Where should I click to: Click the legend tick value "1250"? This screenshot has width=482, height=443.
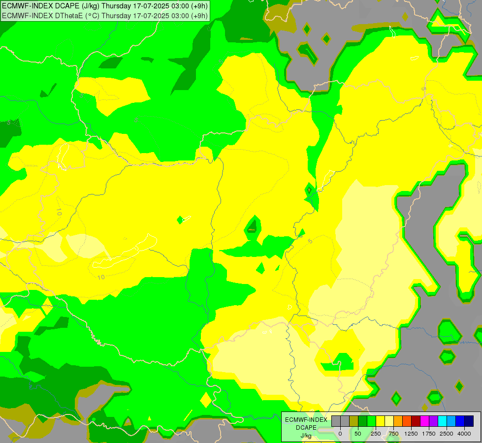(x=411, y=434)
